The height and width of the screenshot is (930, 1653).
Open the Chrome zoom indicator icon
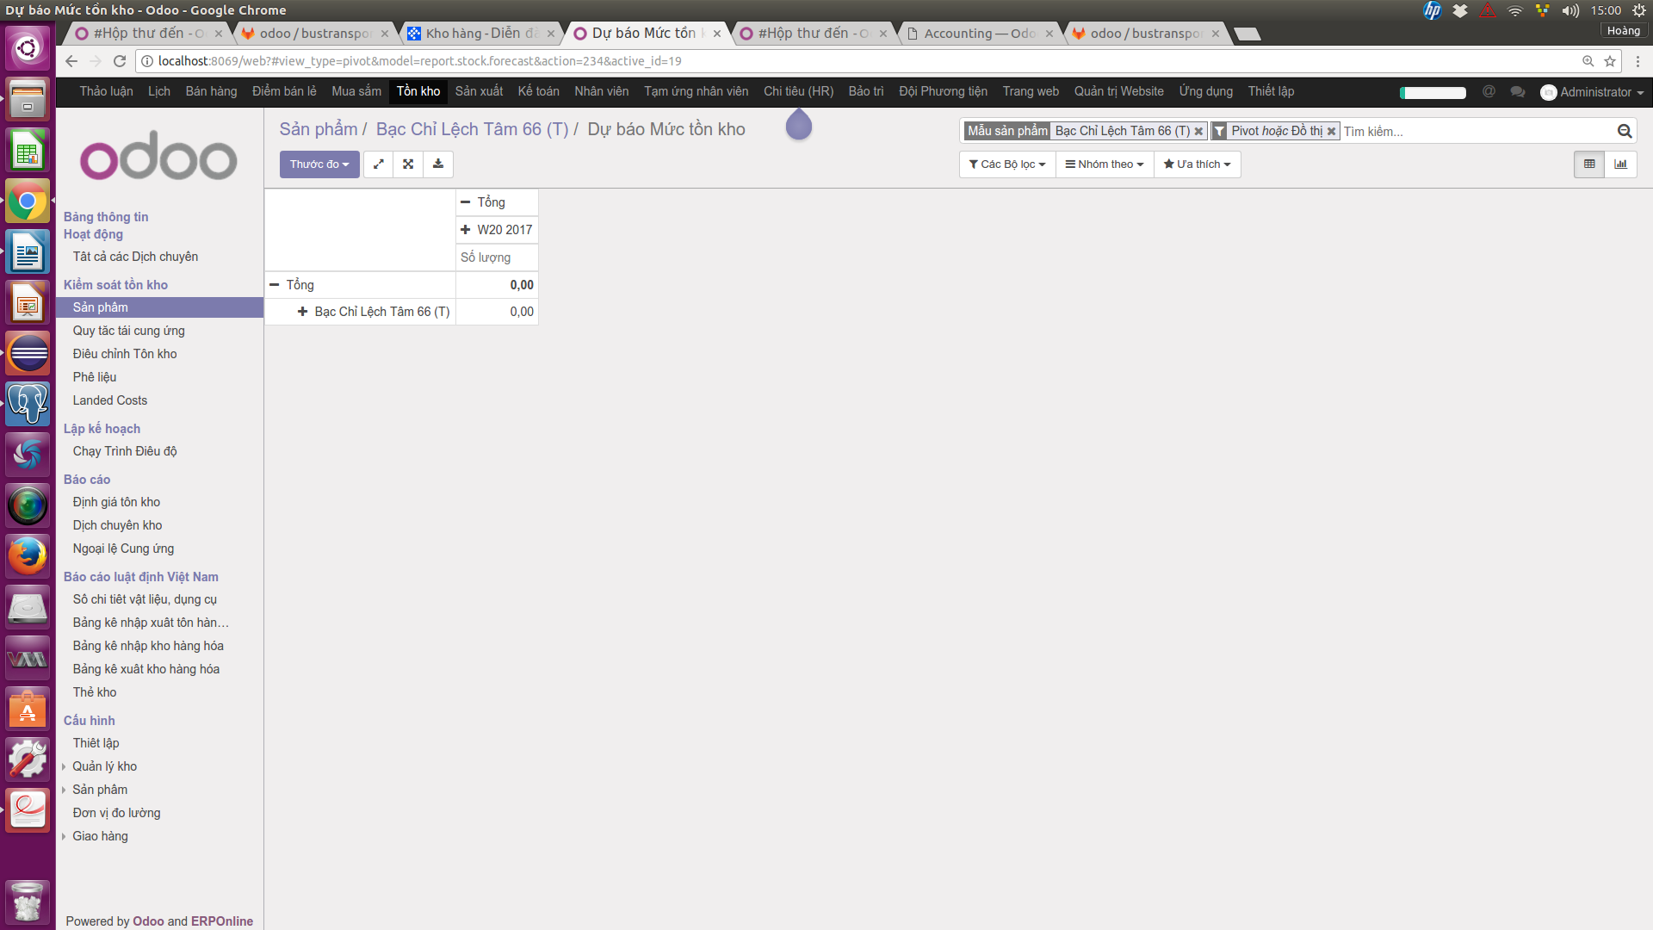pyautogui.click(x=1588, y=61)
